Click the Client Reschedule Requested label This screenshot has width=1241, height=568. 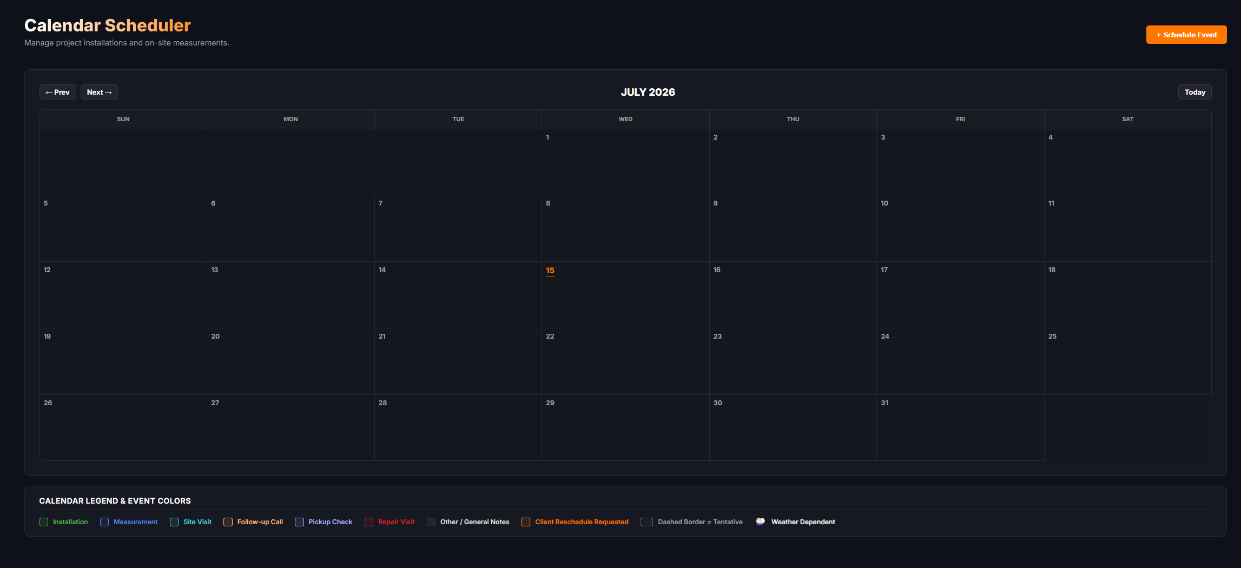click(582, 522)
